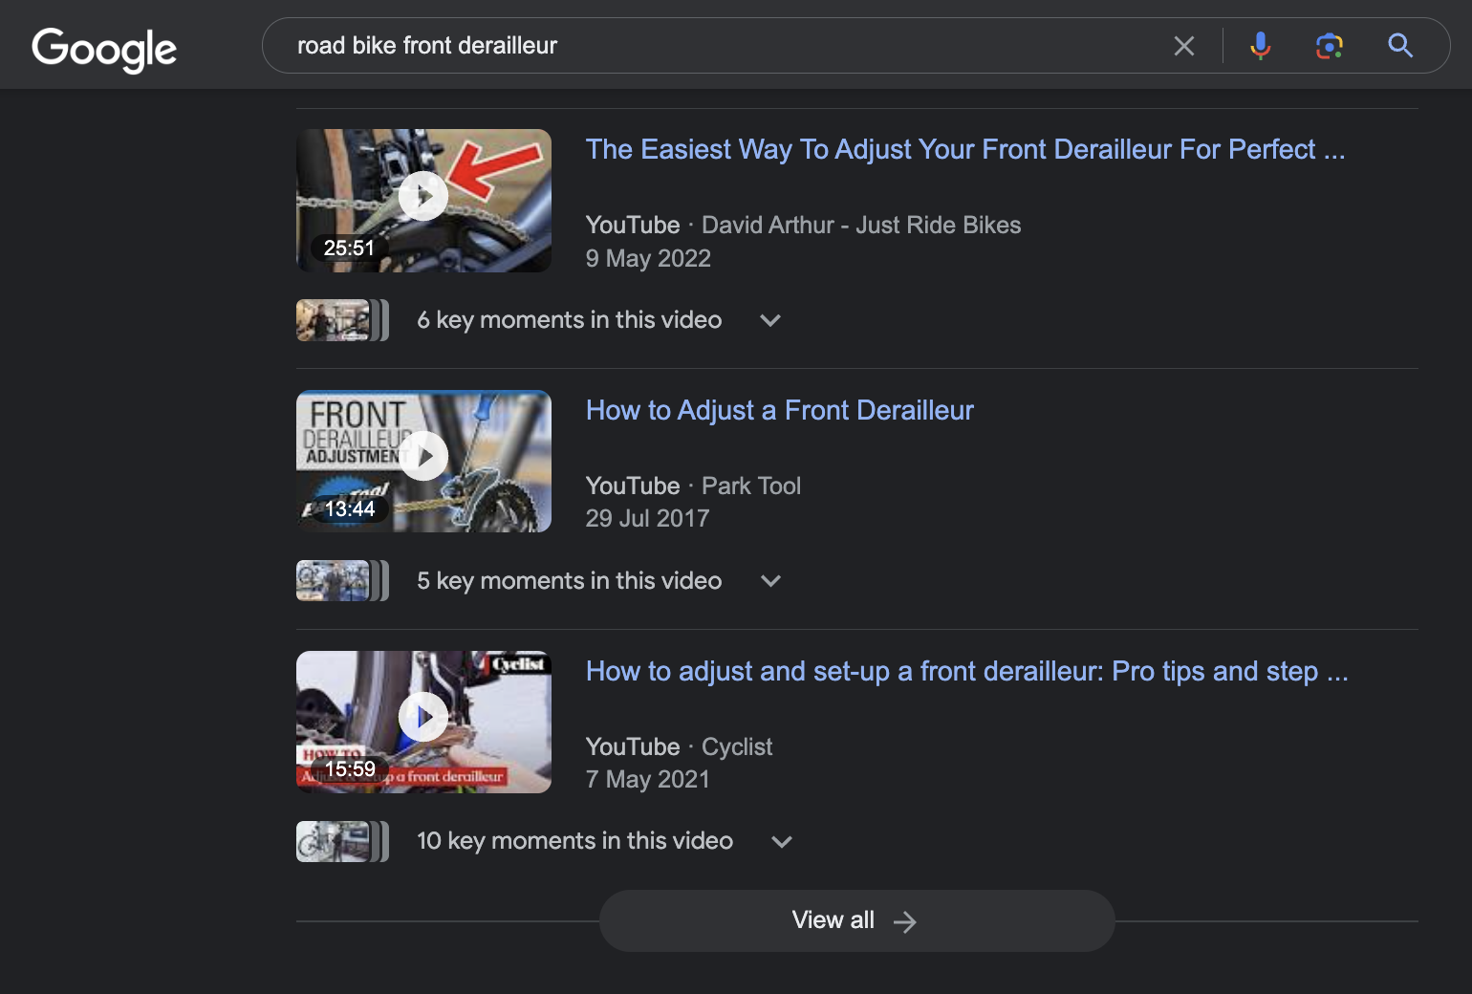Start voice search with microphone icon
The width and height of the screenshot is (1472, 994).
coord(1260,46)
